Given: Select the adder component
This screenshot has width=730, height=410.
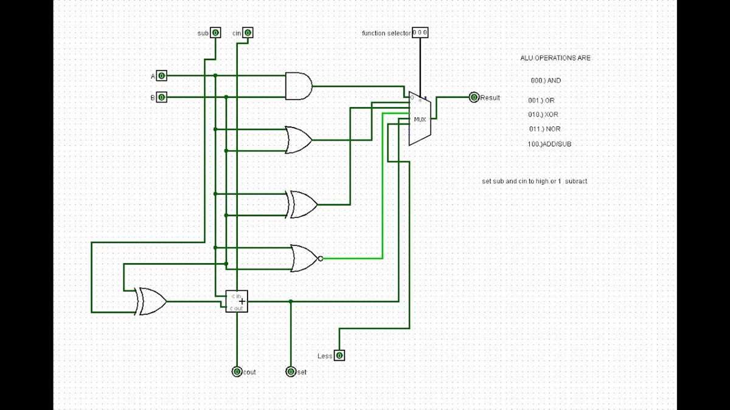Looking at the screenshot, I should (237, 301).
